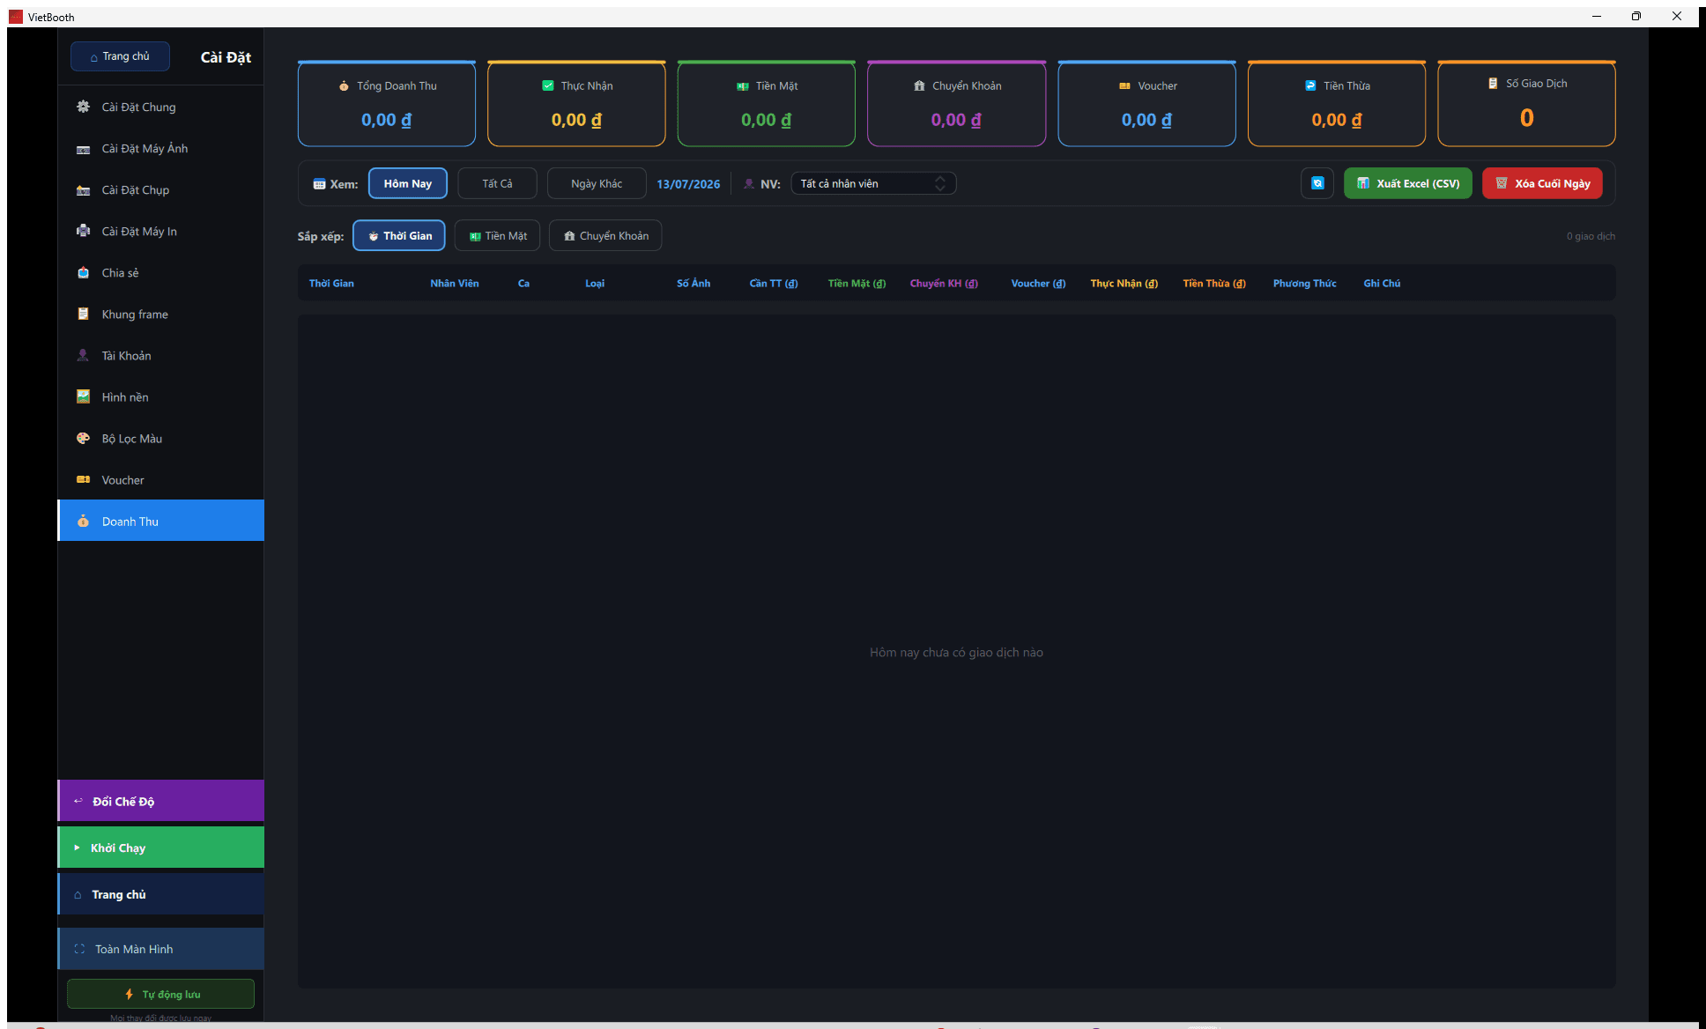Viewport: 1706px width, 1029px height.
Task: Sort transactions by Chuyển Khoản
Action: pos(605,236)
